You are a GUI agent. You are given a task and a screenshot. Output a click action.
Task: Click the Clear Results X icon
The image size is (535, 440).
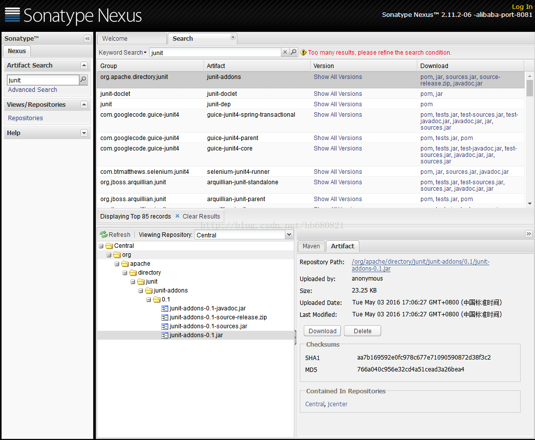coord(178,216)
